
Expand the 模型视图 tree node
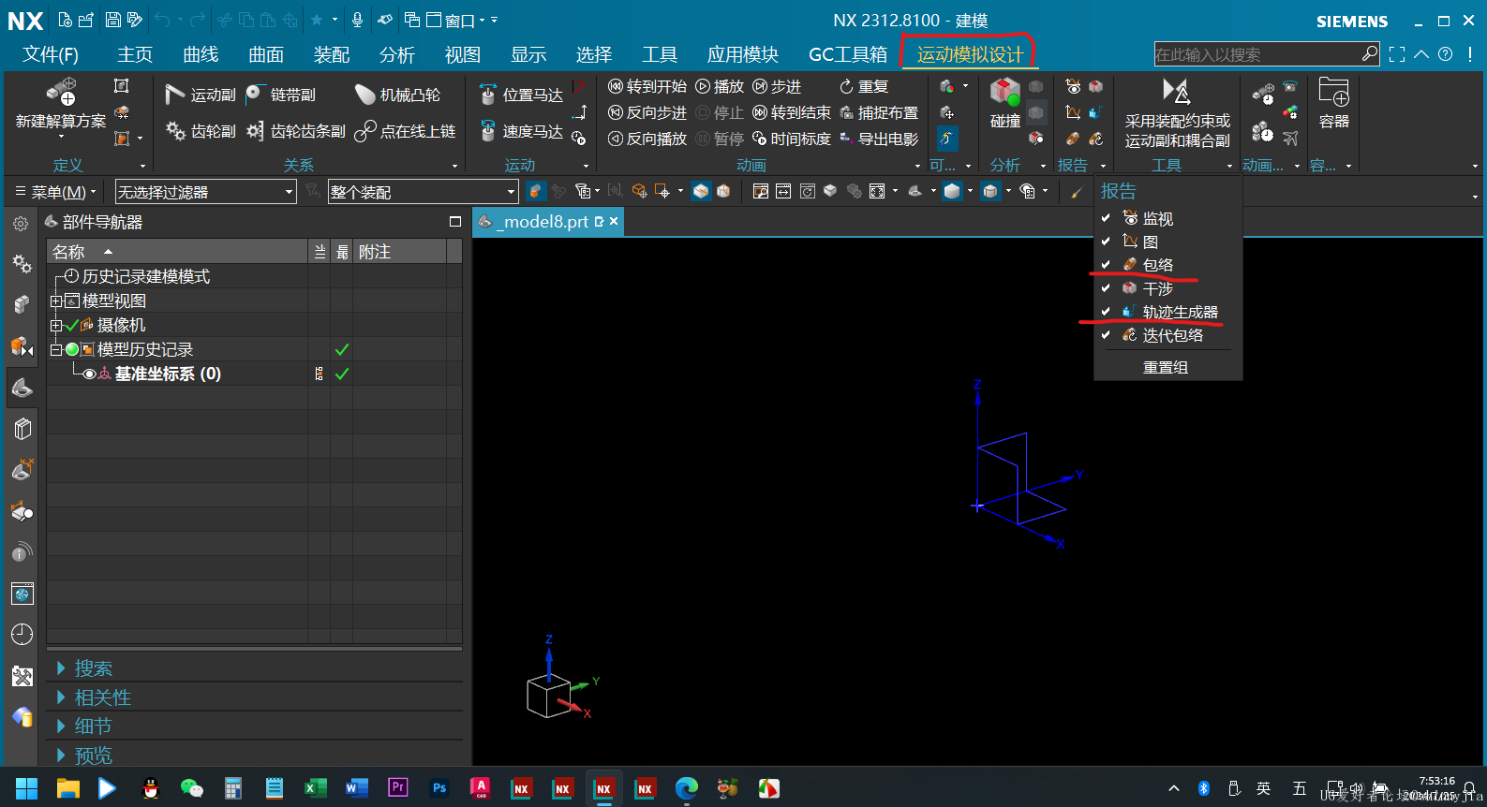[x=56, y=301]
